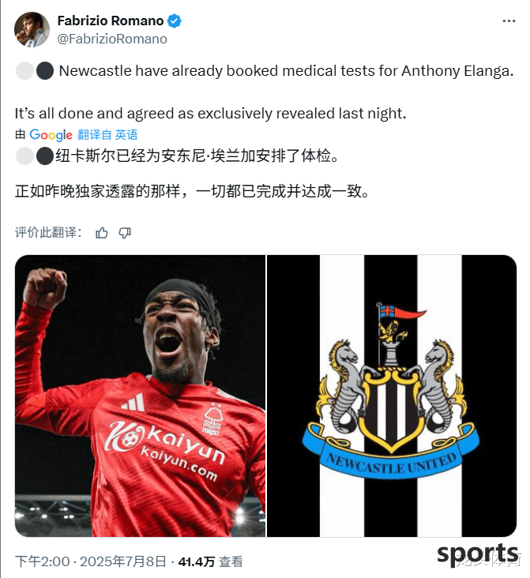Image resolution: width=530 pixels, height=578 pixels.
Task: Click the sports watermark logo
Action: pos(478,554)
